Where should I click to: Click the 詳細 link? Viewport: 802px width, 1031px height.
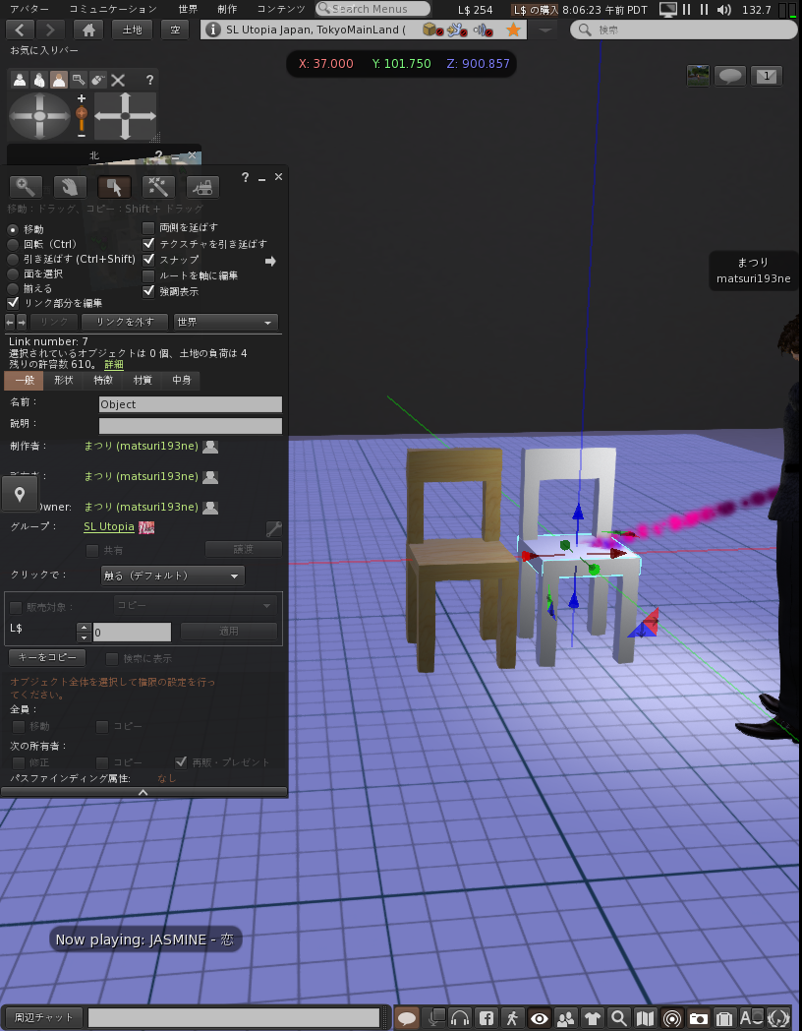[x=114, y=365]
